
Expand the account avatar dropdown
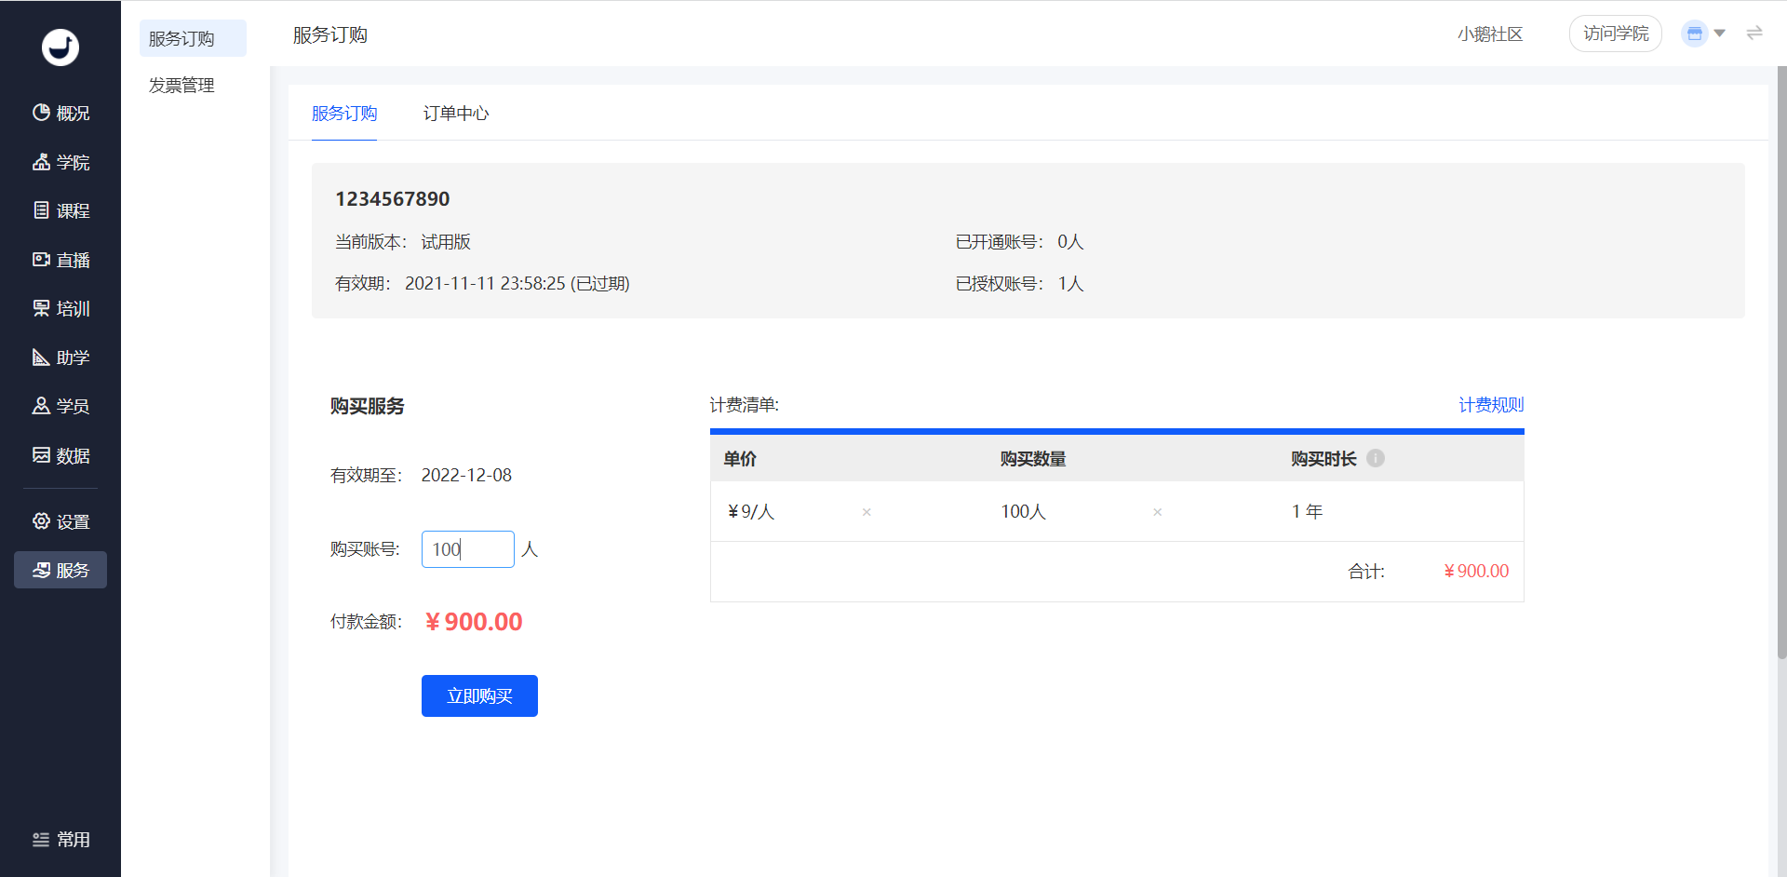tap(1703, 34)
